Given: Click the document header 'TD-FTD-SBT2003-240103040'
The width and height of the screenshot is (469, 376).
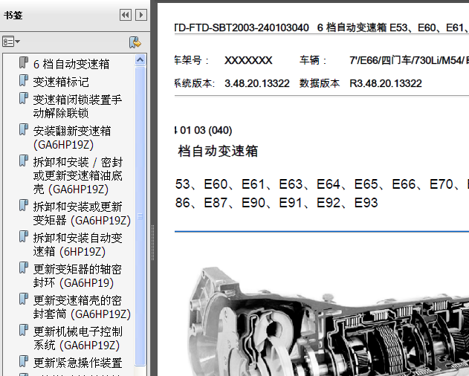Looking at the screenshot, I should pos(242,27).
